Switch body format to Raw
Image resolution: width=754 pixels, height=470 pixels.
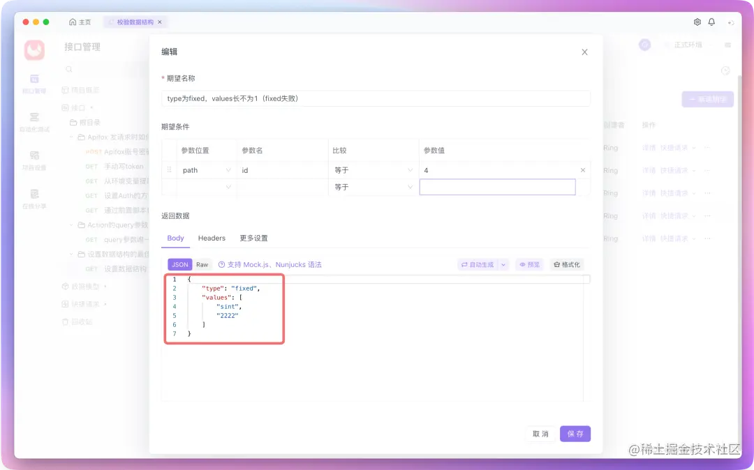[202, 264]
